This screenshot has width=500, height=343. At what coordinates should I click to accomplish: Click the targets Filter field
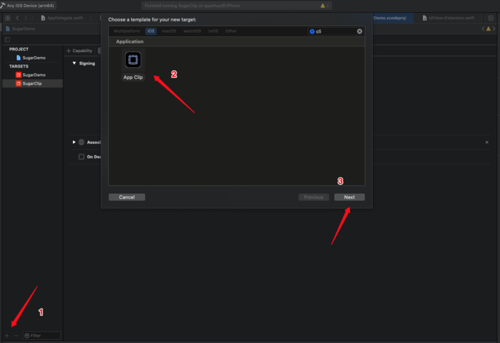point(42,335)
